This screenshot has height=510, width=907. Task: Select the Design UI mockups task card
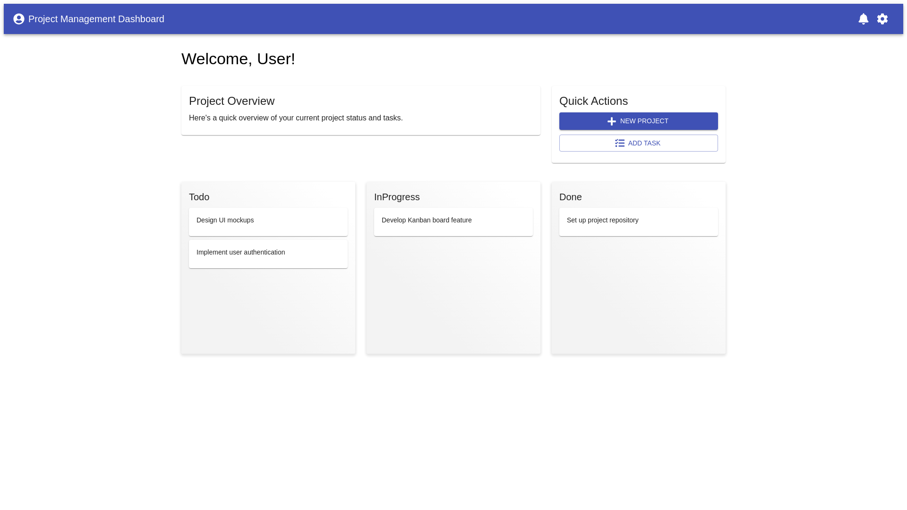[x=268, y=221]
